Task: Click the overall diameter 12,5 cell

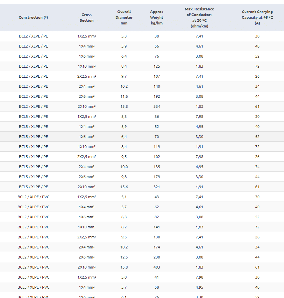Action: click(124, 257)
